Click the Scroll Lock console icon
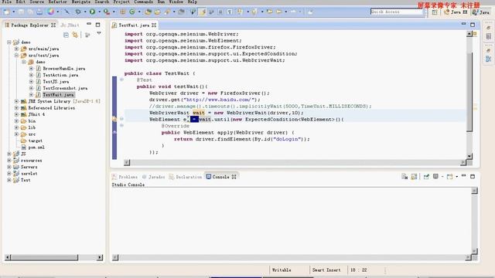This screenshot has width=495, height=278. (x=414, y=177)
